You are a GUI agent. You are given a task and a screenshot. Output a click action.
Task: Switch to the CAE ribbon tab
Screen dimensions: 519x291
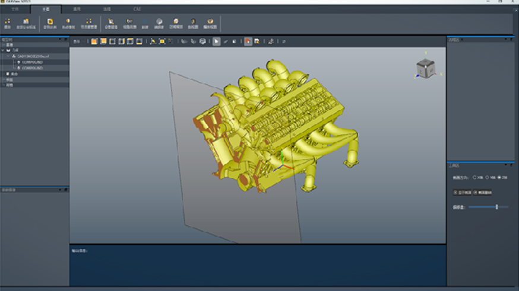pos(137,9)
